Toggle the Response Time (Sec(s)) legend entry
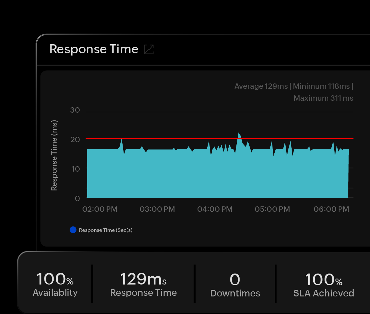370x314 pixels. click(x=106, y=230)
